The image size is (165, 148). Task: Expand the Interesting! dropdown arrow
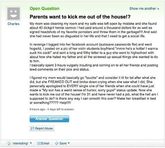pyautogui.click(x=31, y=143)
